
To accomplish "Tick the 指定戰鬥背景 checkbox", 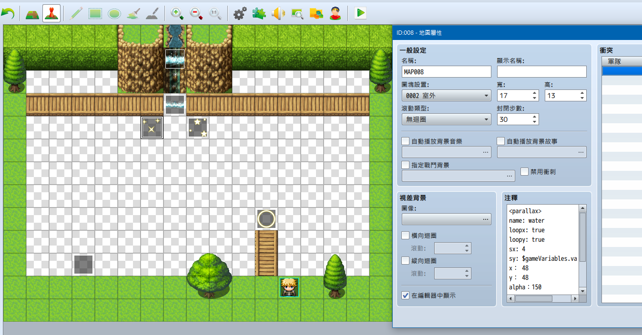I will pos(406,165).
